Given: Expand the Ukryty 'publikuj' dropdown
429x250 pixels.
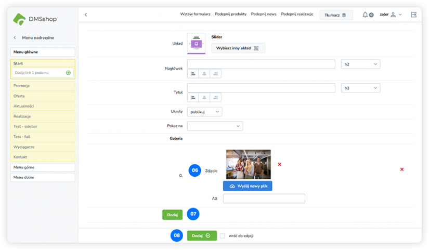Looking at the screenshot, I should (204, 112).
